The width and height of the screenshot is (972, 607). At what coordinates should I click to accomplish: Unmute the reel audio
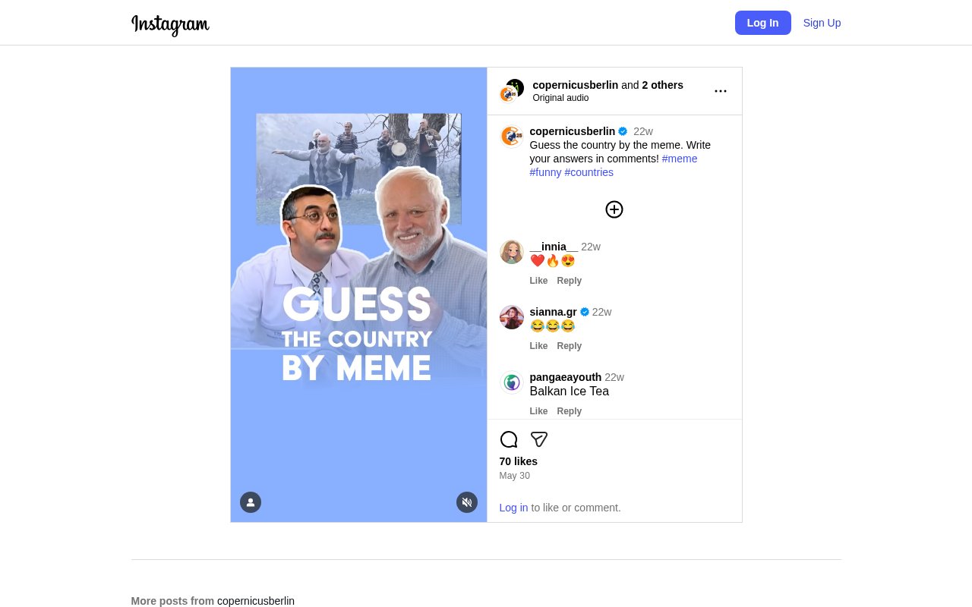coord(466,502)
